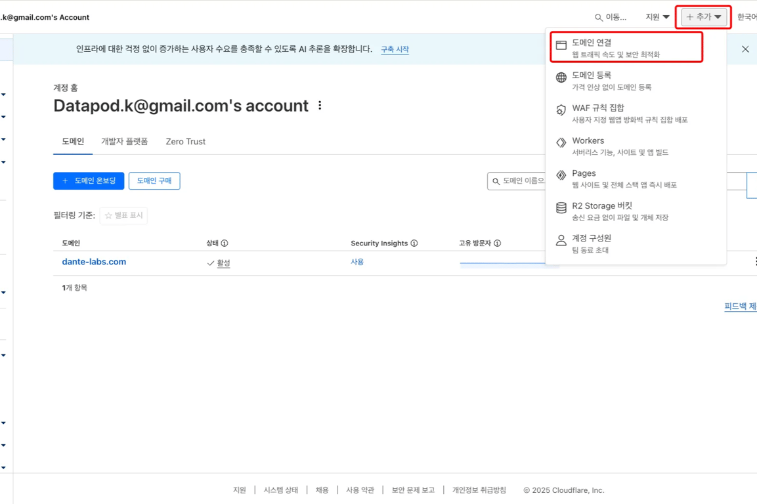
Task: Click the globe icon beside 도메인 등록
Action: pyautogui.click(x=561, y=77)
